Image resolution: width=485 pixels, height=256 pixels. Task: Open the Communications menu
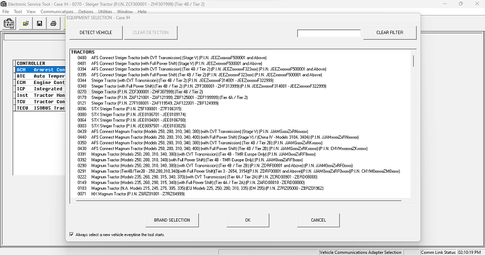click(x=57, y=11)
